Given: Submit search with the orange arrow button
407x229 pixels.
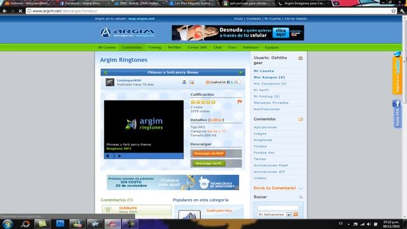Looking at the screenshot, I should tap(295, 214).
